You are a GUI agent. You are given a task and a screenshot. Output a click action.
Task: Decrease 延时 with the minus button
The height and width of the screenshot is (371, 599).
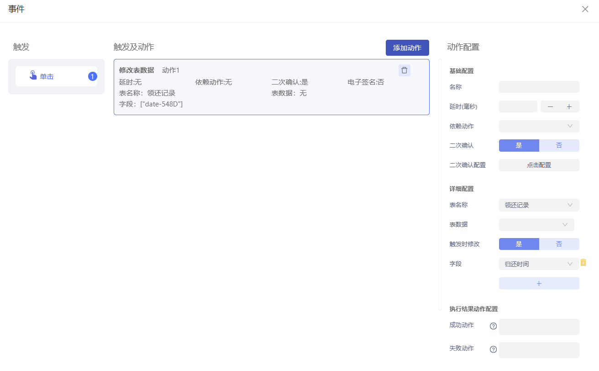pyautogui.click(x=550, y=106)
